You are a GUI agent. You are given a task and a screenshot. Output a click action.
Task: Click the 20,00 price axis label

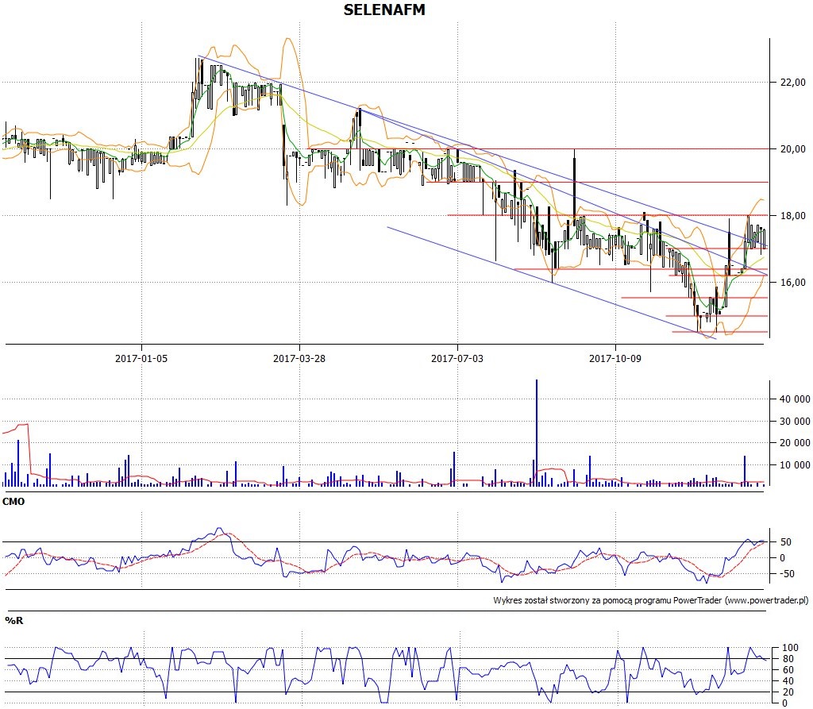coord(793,148)
